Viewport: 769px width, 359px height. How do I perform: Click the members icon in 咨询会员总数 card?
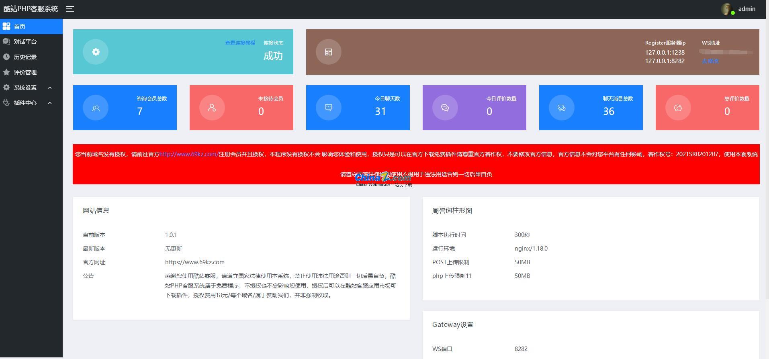tap(96, 108)
